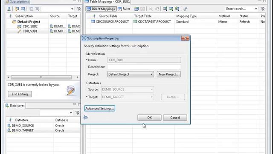
Task: Click the CDCSOURCE.PRODUCT table icon
Action: [x=93, y=21]
